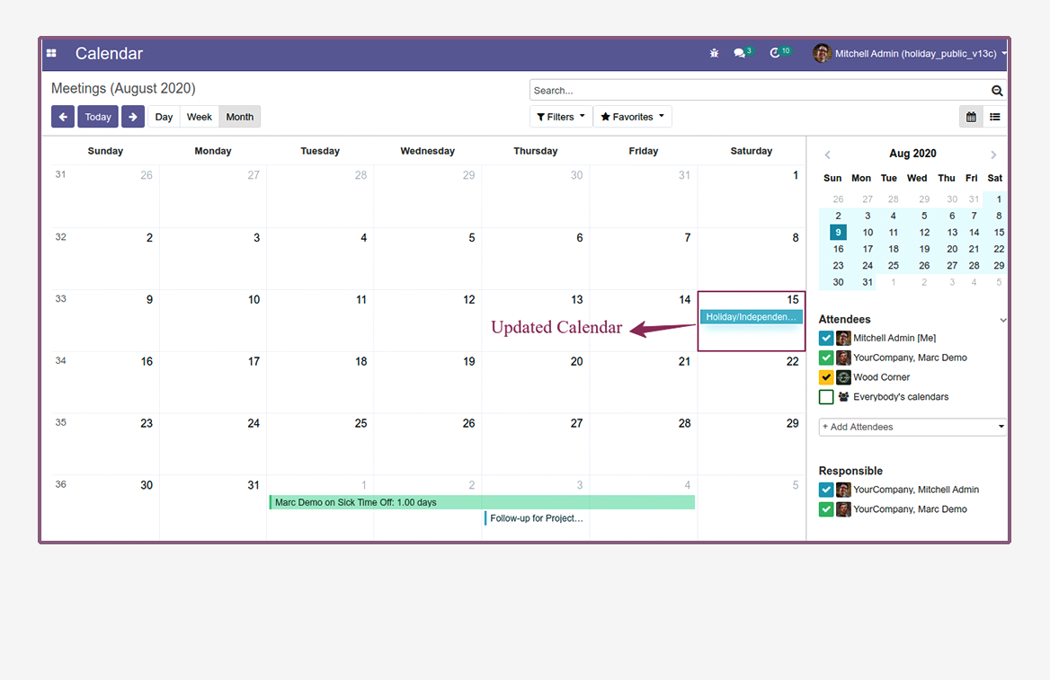Click Mitchell Admin avatar under Responsible
1050x680 pixels.
[x=844, y=490]
